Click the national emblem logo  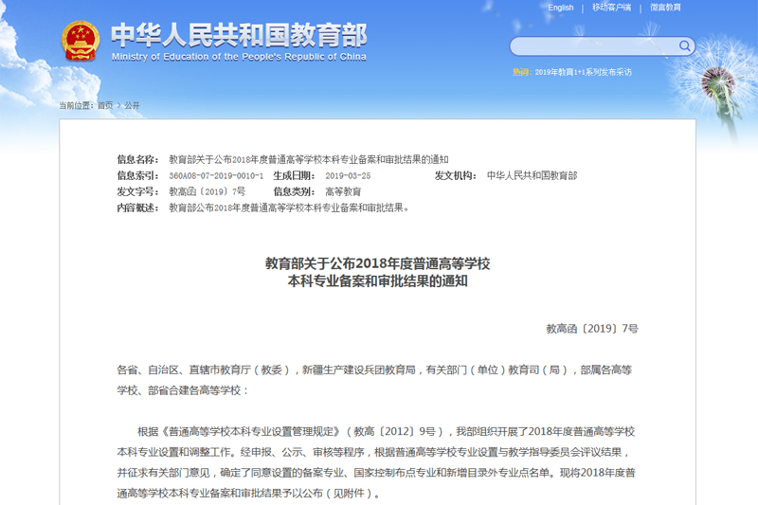pos(80,41)
